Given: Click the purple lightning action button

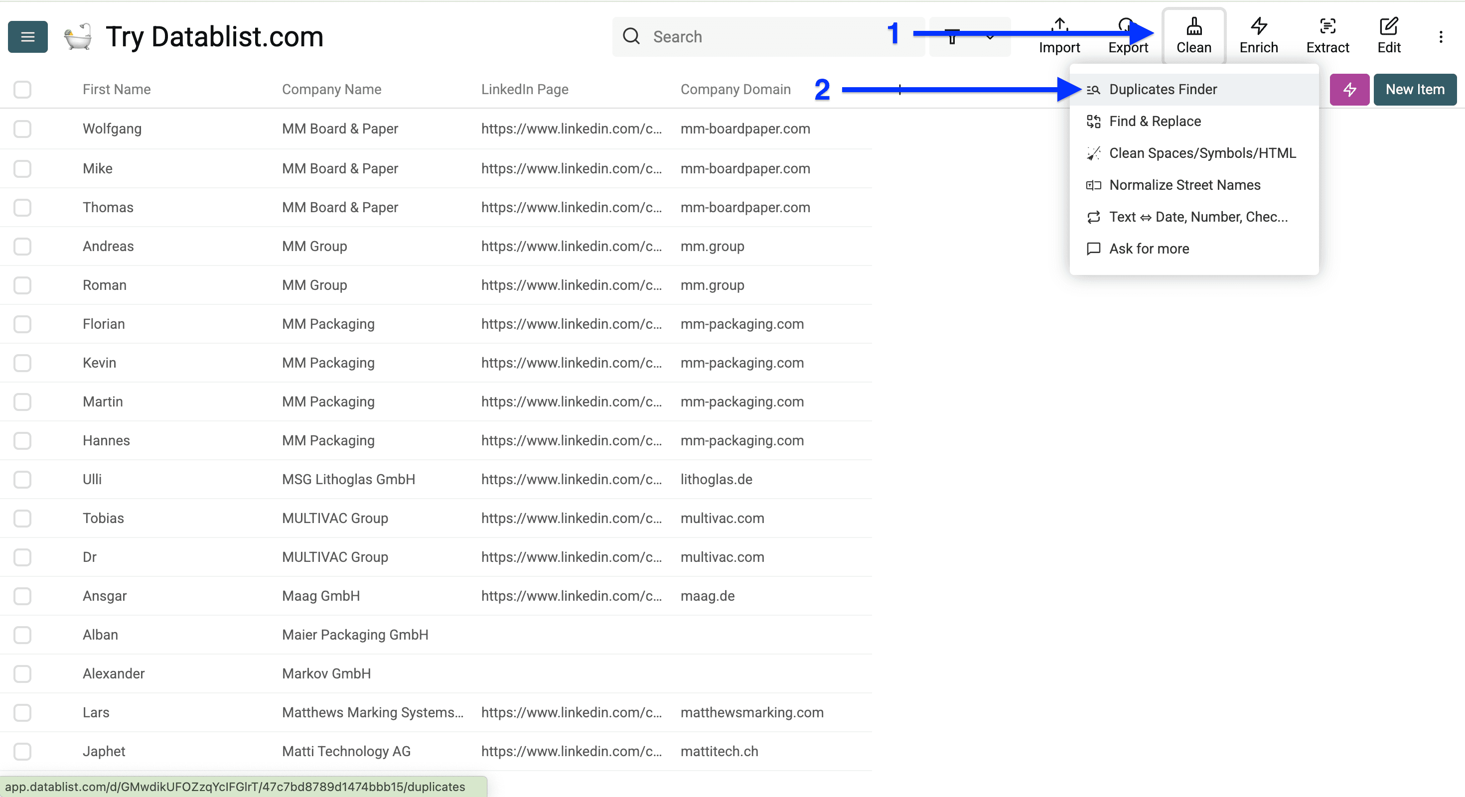Looking at the screenshot, I should point(1349,89).
